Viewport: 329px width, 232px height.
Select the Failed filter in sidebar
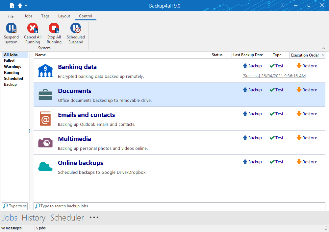point(9,61)
